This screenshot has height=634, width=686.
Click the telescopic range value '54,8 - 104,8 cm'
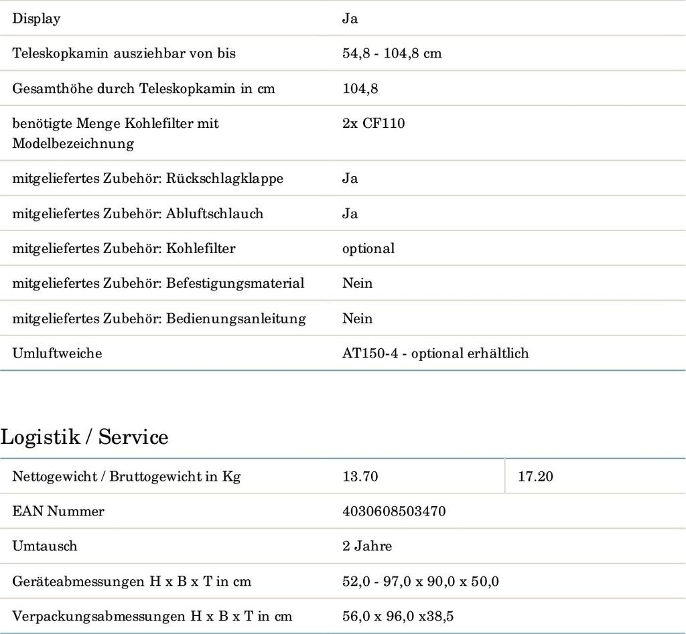coord(392,54)
